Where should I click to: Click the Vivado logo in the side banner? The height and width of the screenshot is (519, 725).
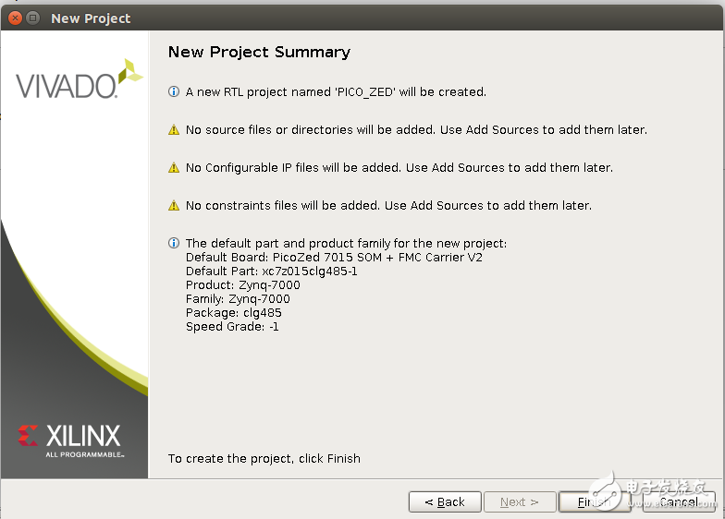[x=80, y=79]
